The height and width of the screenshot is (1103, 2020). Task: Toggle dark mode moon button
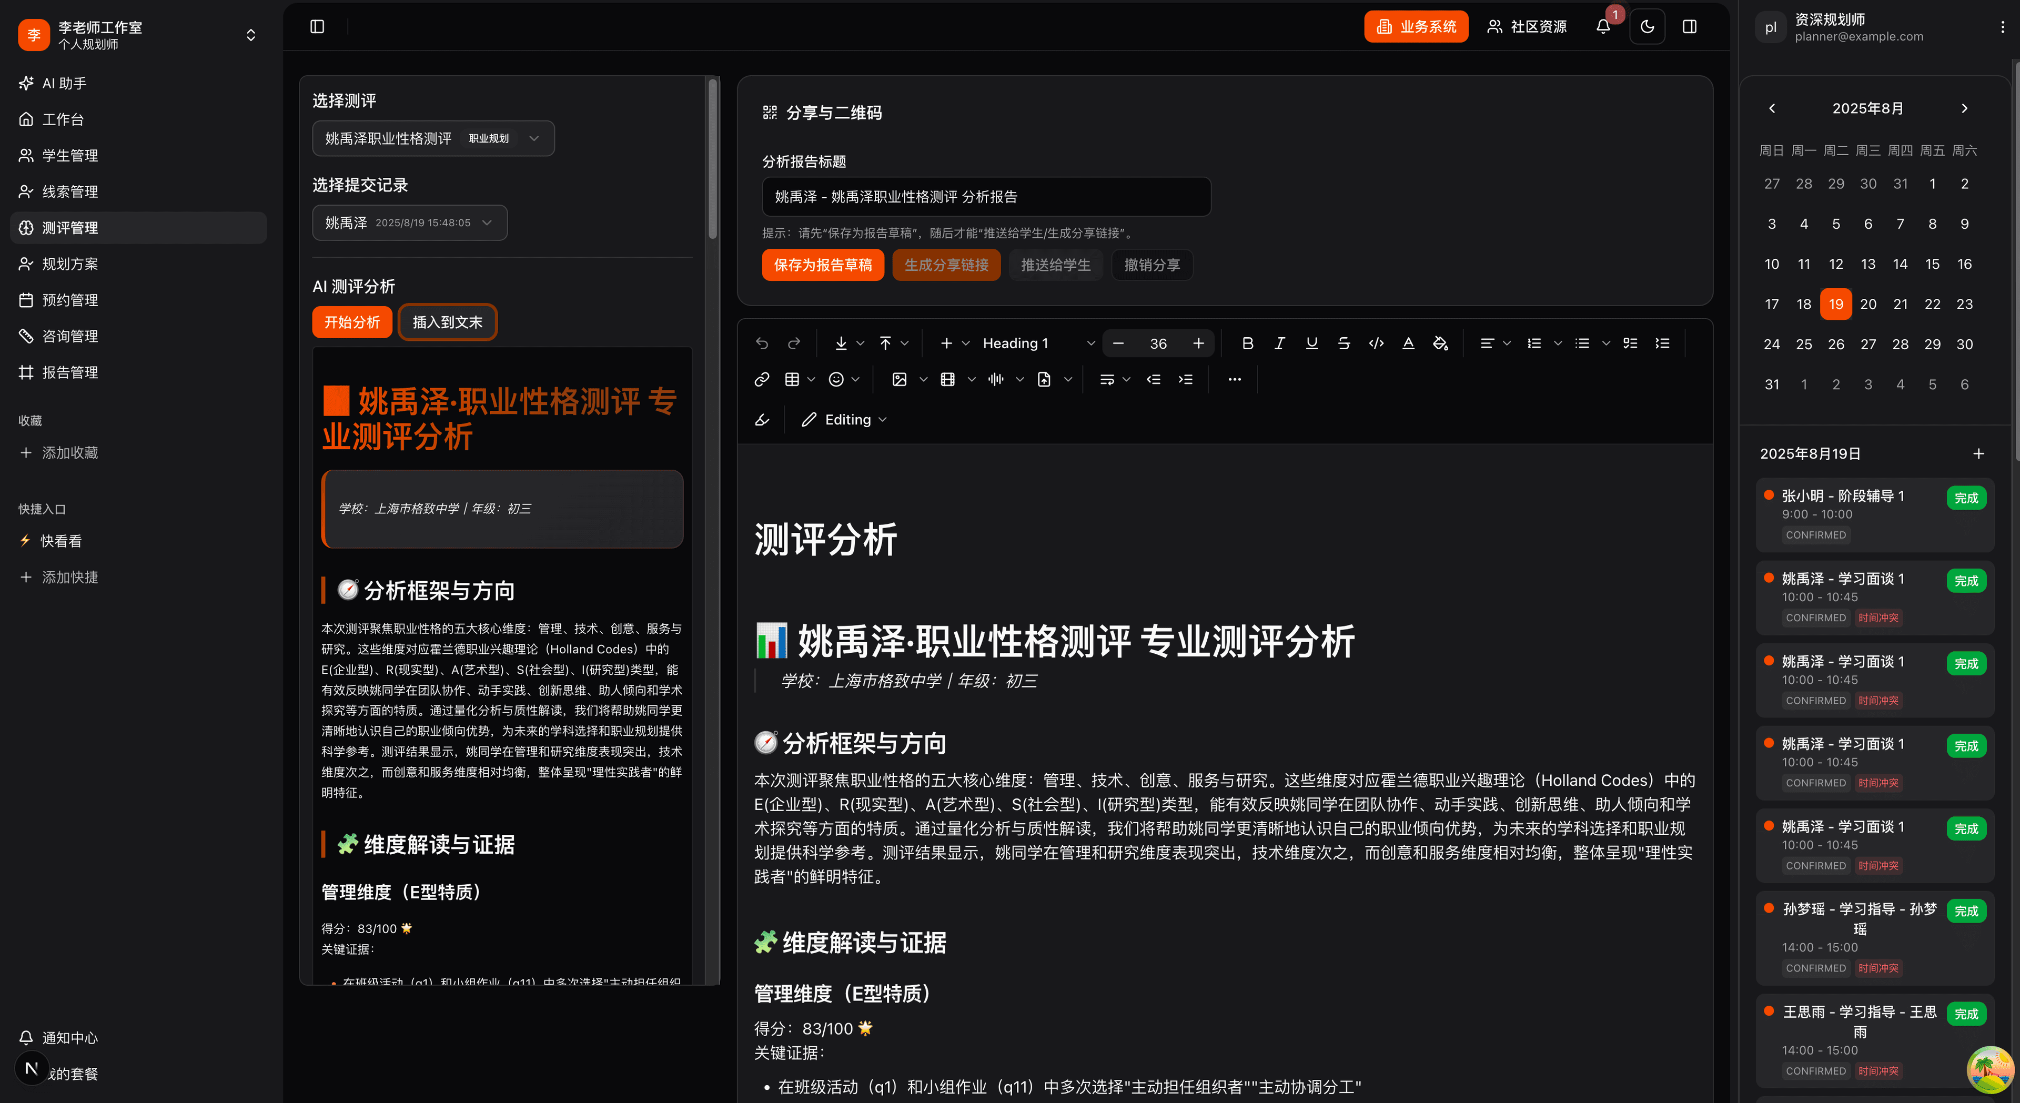[1647, 27]
